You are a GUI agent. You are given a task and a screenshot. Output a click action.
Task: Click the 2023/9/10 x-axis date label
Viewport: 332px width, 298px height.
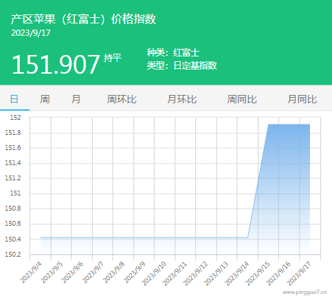point(154,273)
